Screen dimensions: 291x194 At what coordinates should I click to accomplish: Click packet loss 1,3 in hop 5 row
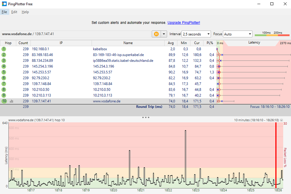(212, 72)
